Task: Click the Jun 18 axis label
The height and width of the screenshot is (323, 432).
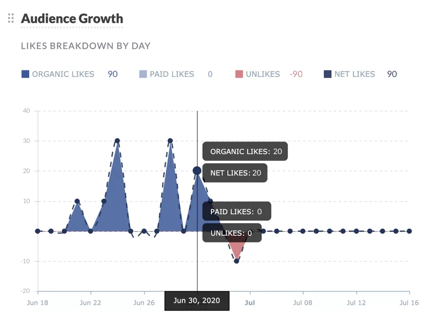Action: pos(37,303)
